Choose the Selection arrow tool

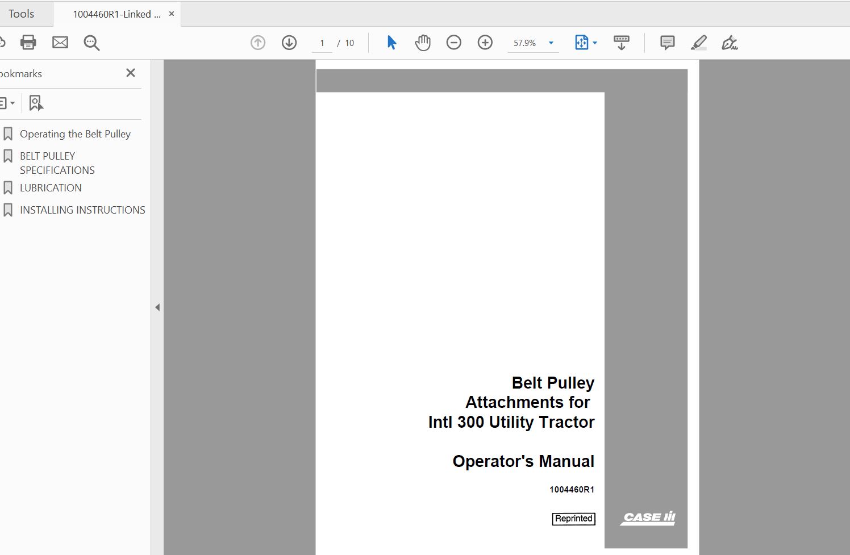391,43
